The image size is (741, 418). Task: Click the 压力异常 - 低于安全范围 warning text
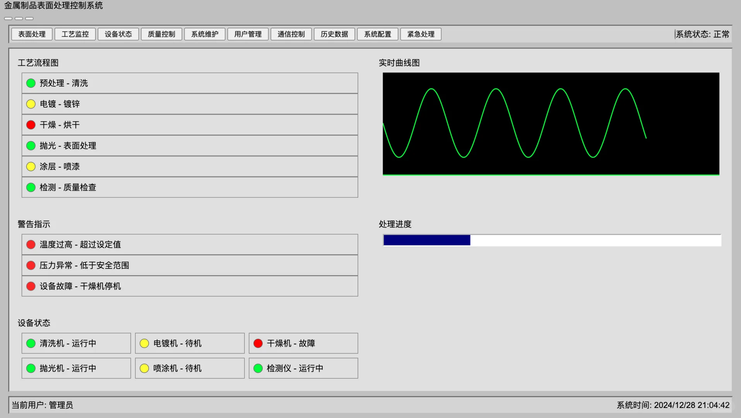point(84,266)
